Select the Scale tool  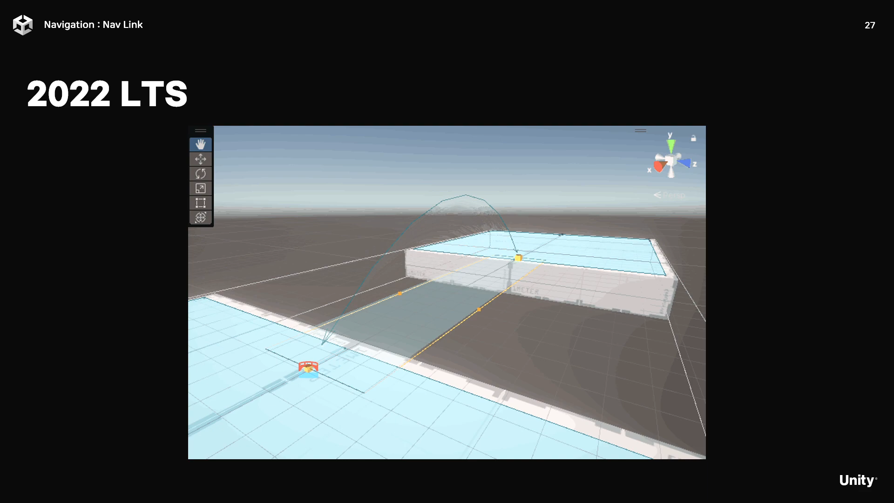pyautogui.click(x=201, y=188)
